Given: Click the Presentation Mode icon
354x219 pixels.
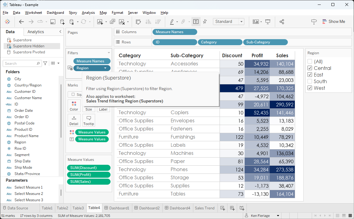Looking at the screenshot, I should pos(268,22).
